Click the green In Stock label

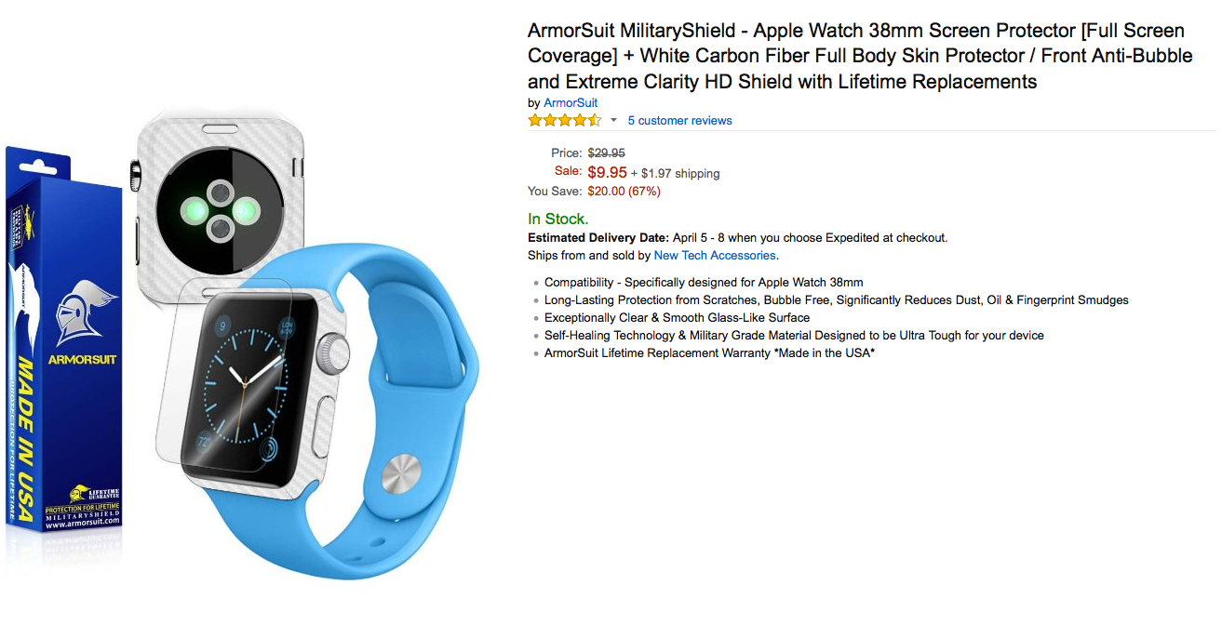click(x=557, y=219)
